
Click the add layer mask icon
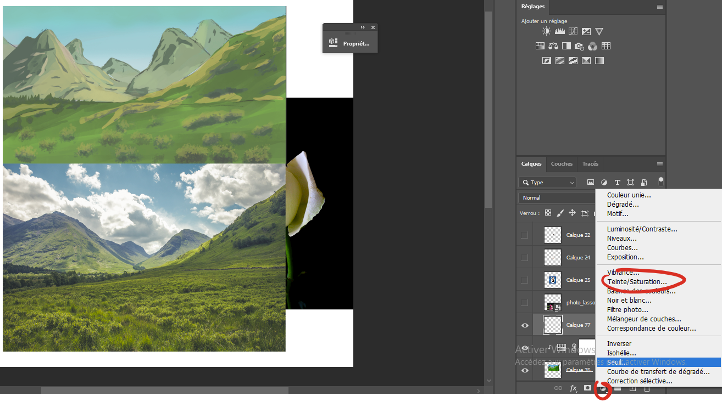(x=587, y=388)
